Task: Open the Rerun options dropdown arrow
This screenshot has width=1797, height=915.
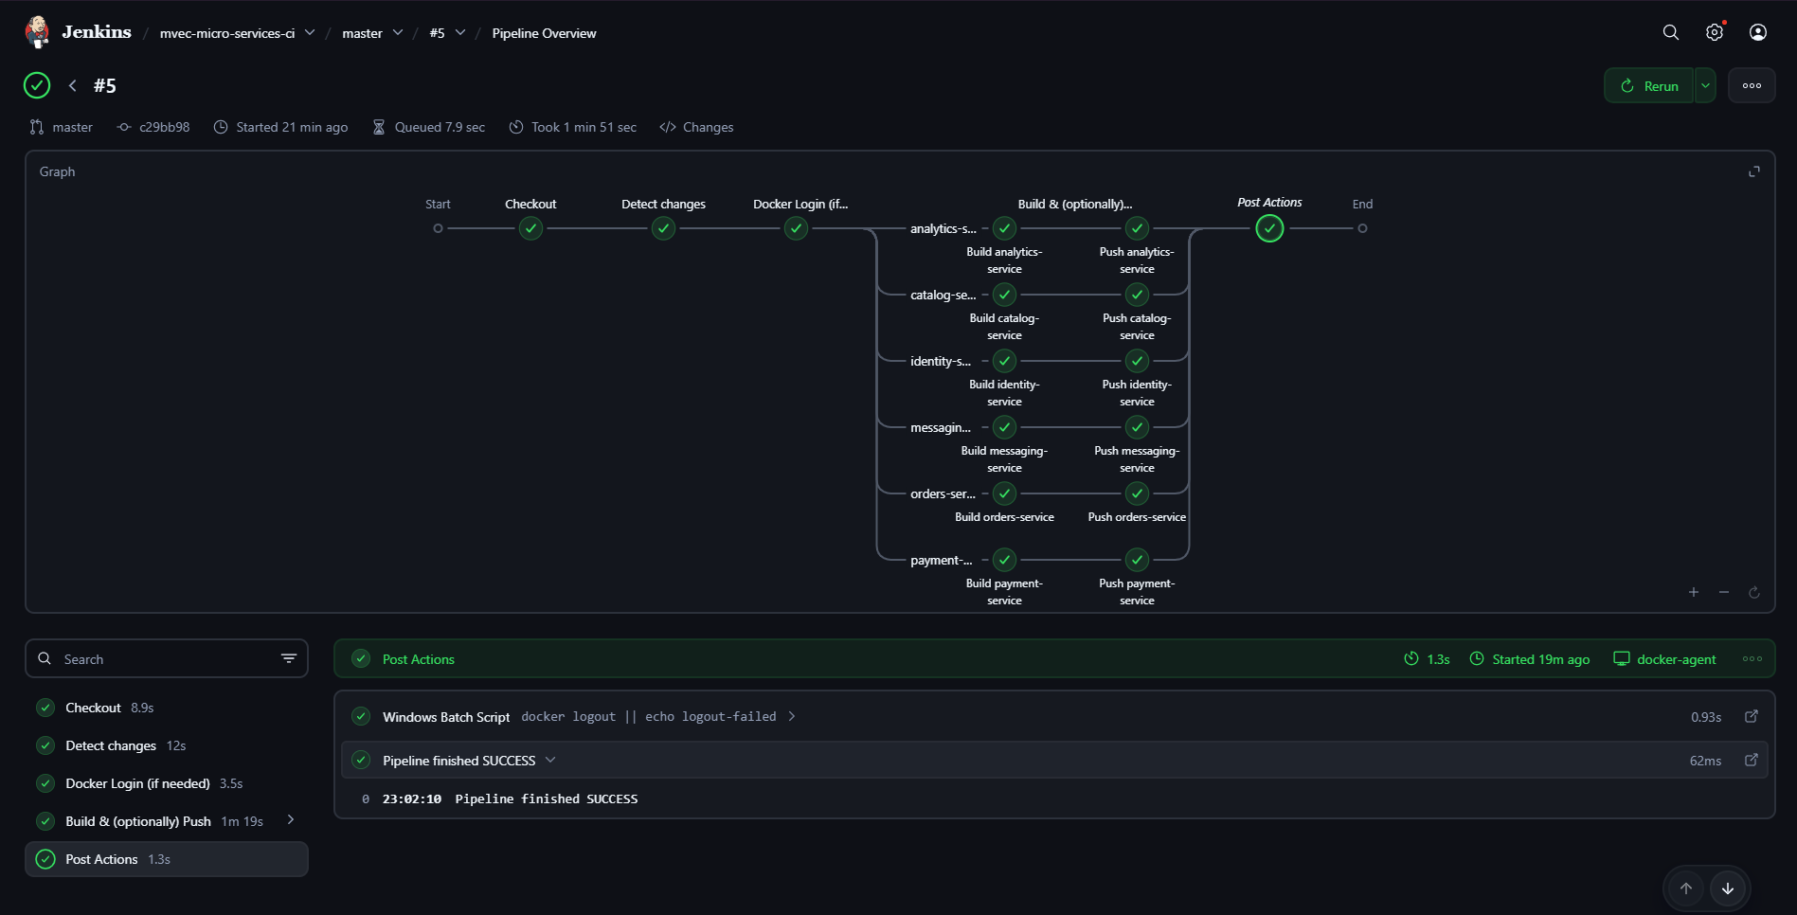Action: pyautogui.click(x=1705, y=85)
